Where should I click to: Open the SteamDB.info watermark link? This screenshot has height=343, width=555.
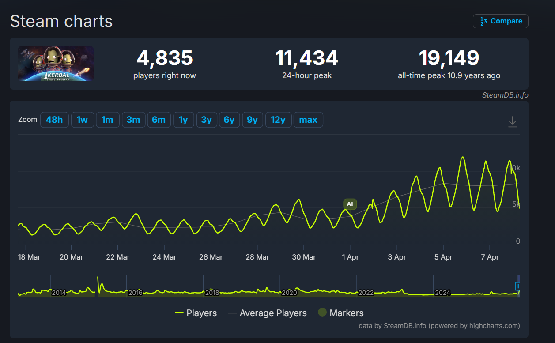(x=505, y=95)
